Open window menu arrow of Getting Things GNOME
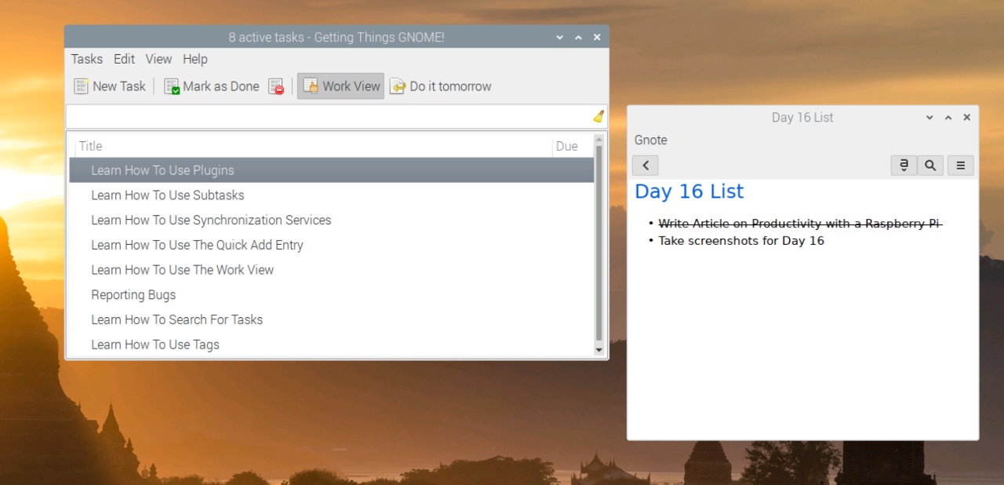Viewport: 1004px width, 485px height. click(559, 37)
